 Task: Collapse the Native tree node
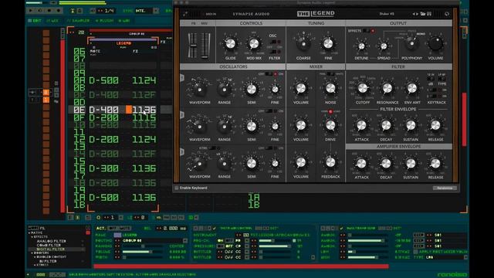pyautogui.click(x=29, y=232)
